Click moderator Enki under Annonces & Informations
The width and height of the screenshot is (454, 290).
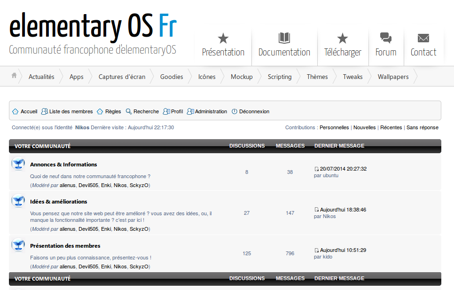tap(106, 185)
